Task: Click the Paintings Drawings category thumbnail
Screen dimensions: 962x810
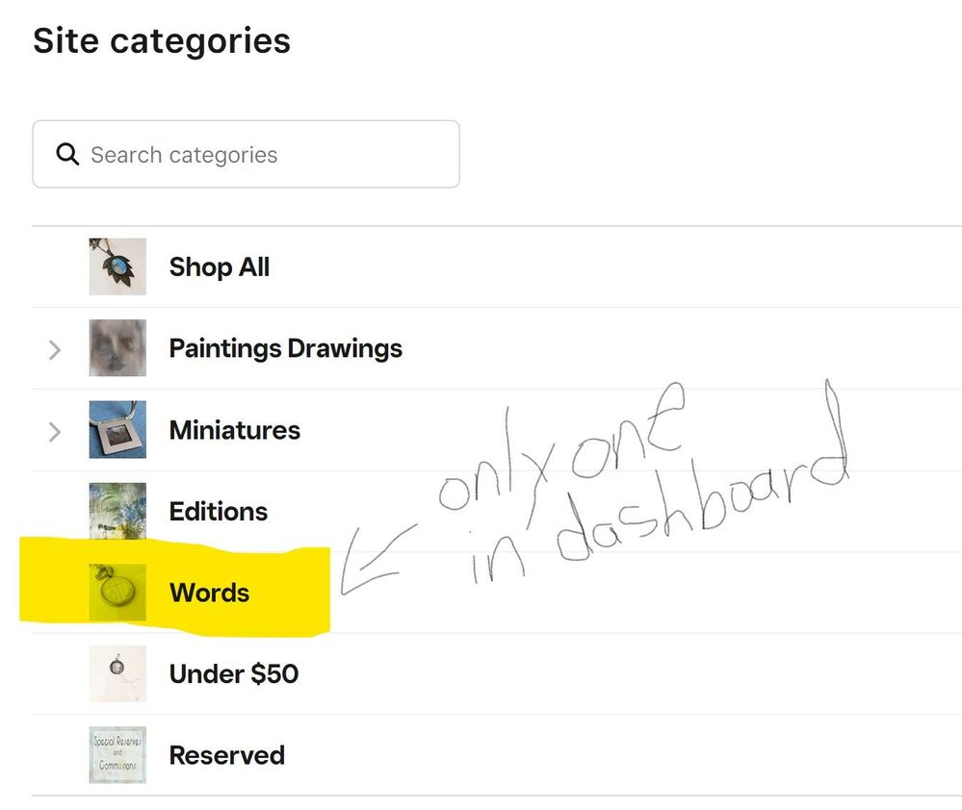Action: 117,348
